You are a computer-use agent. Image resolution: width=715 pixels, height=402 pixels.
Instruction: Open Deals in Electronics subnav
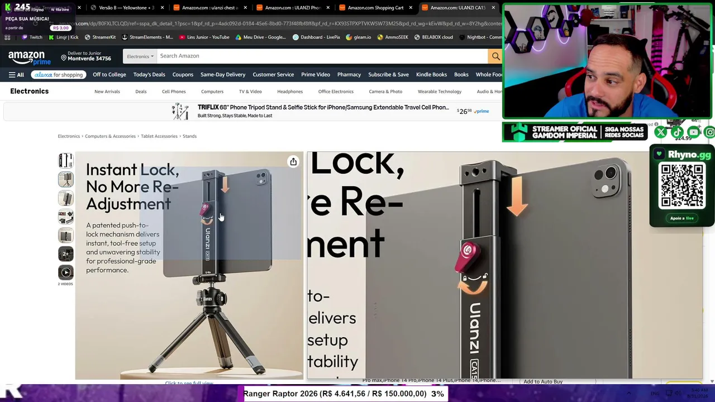(x=141, y=92)
